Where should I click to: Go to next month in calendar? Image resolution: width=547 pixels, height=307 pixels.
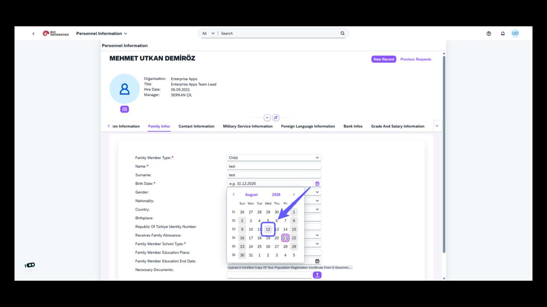(294, 194)
